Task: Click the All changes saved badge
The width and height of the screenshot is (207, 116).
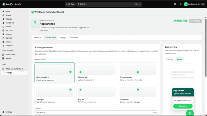Action: (x=180, y=21)
